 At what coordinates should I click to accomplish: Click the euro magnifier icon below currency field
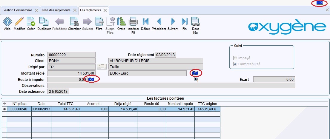(196, 79)
